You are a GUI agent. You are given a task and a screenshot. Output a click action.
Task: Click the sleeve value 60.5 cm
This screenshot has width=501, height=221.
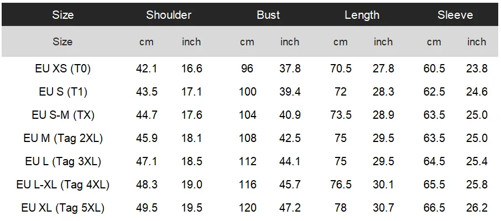[434, 69]
